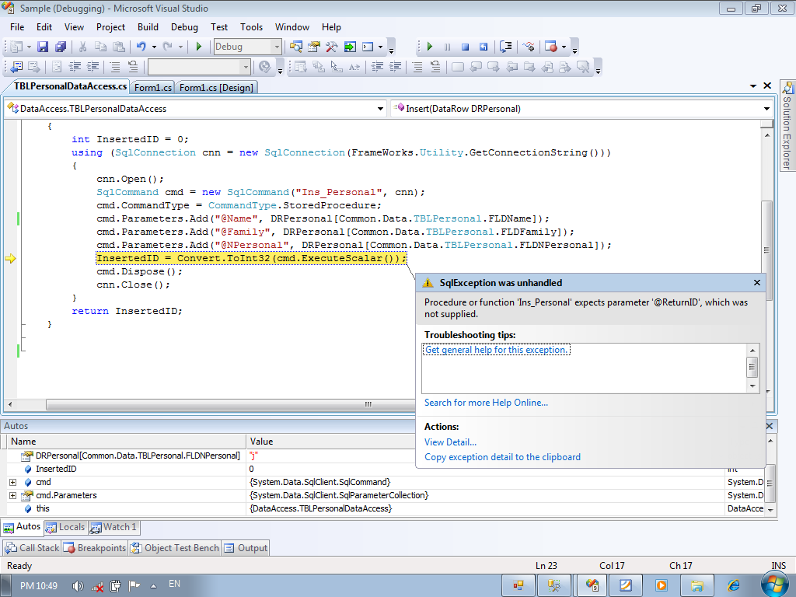Click the Command Window toolbar icon
Viewport: 796px width, 597px height.
click(368, 47)
